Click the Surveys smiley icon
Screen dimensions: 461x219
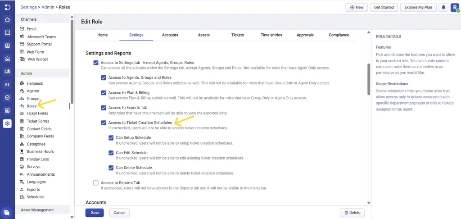(x=22, y=167)
